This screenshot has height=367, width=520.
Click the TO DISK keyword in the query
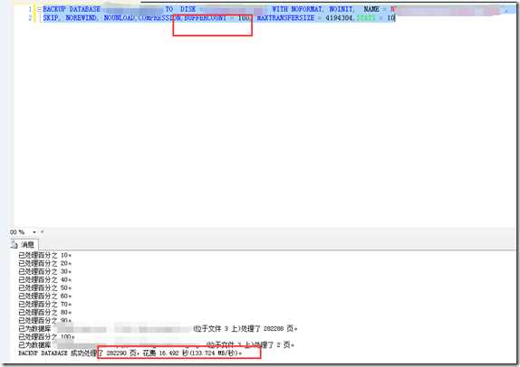[x=181, y=9]
